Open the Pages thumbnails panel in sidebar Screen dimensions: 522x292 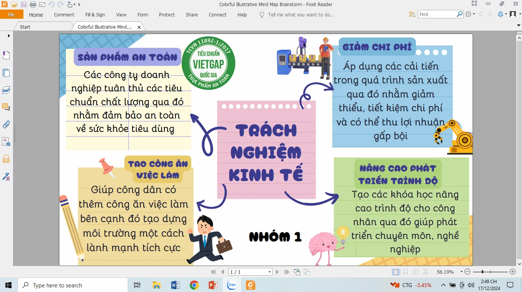pyautogui.click(x=6, y=73)
